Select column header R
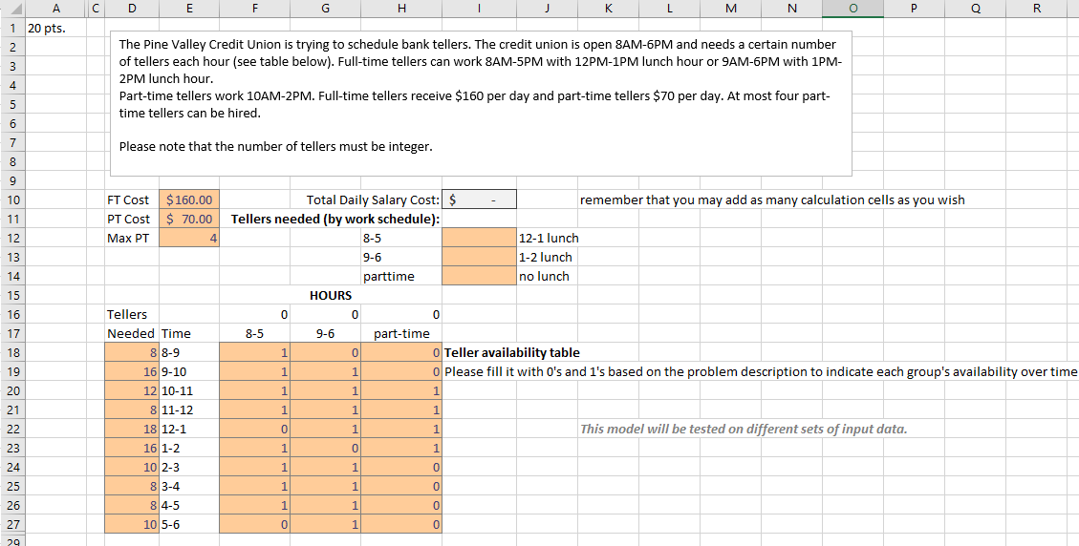This screenshot has width=1079, height=546. (1037, 9)
